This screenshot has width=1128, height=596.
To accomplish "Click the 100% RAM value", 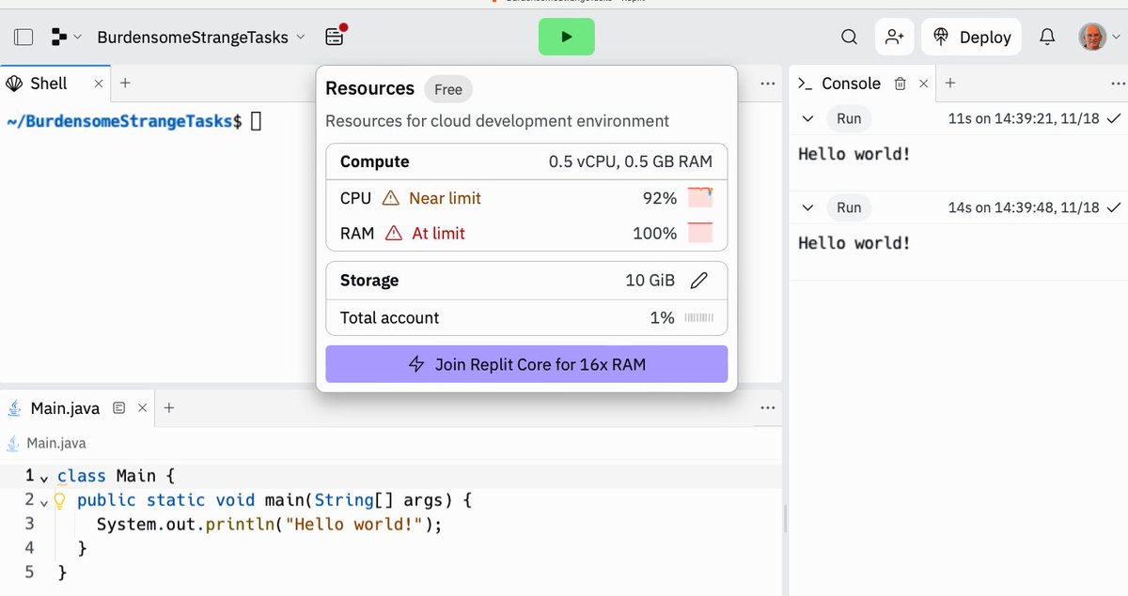I will (654, 233).
